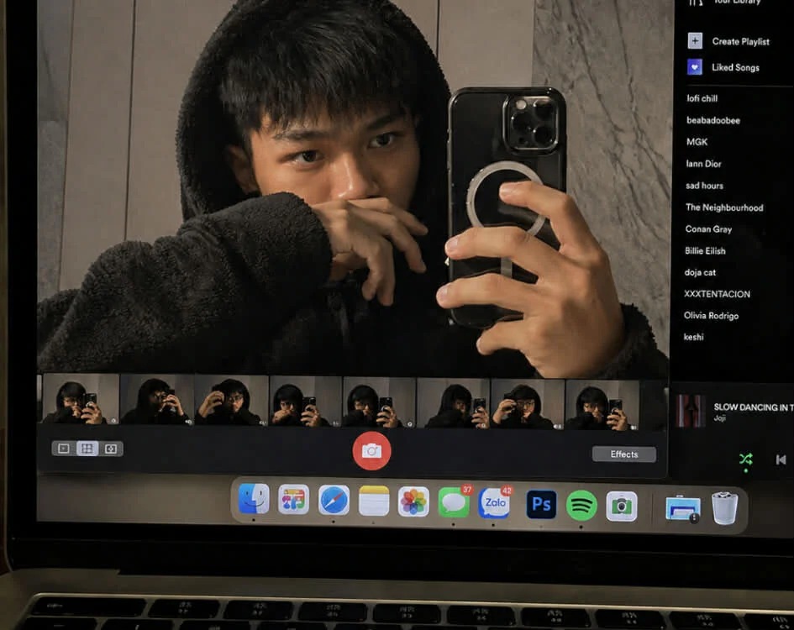Click the green camera app Dock icon

click(621, 506)
